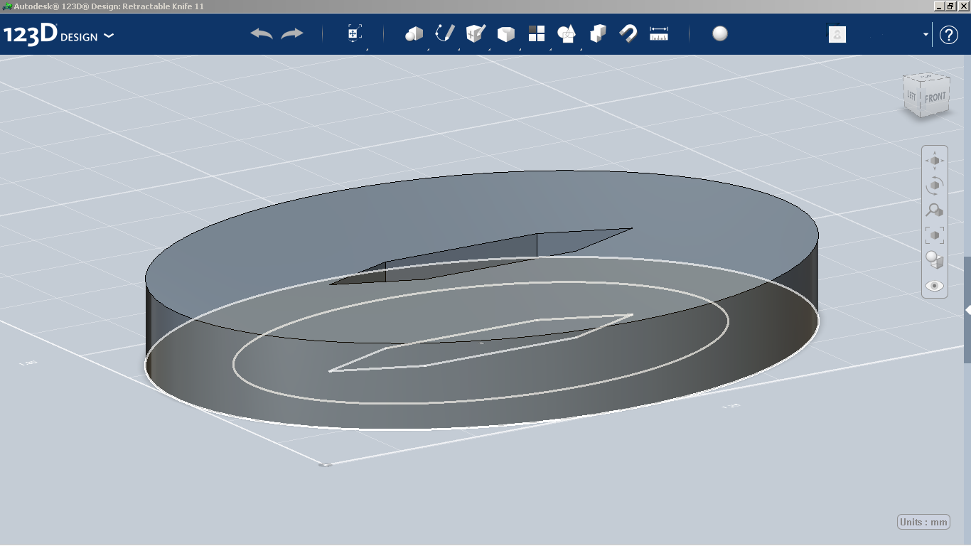Image resolution: width=971 pixels, height=546 pixels.
Task: Open the Units : mm settings
Action: (923, 522)
